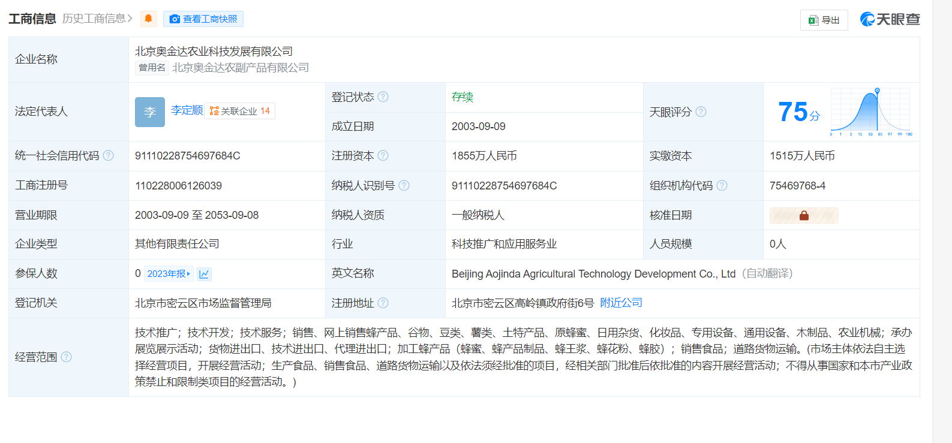Open 关联企业 14 badge
Screen dimensions: 952x443
click(239, 111)
